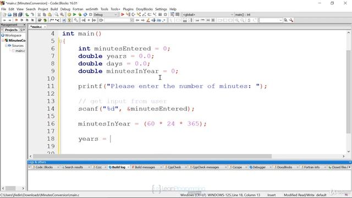Viewport: 352px width, 198px height.
Task: Click the 'Insert' mode status text
Action: coord(271,195)
